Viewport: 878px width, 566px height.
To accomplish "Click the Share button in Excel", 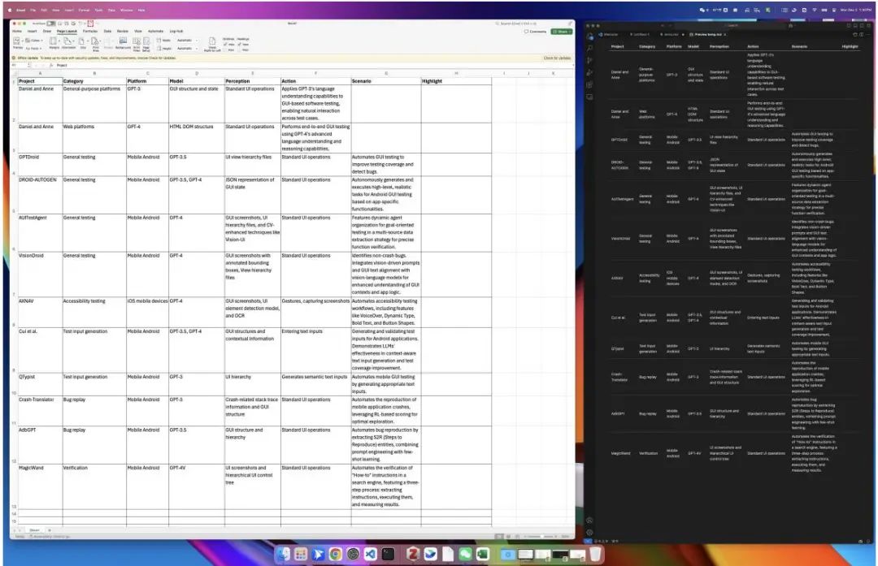I will tap(561, 32).
